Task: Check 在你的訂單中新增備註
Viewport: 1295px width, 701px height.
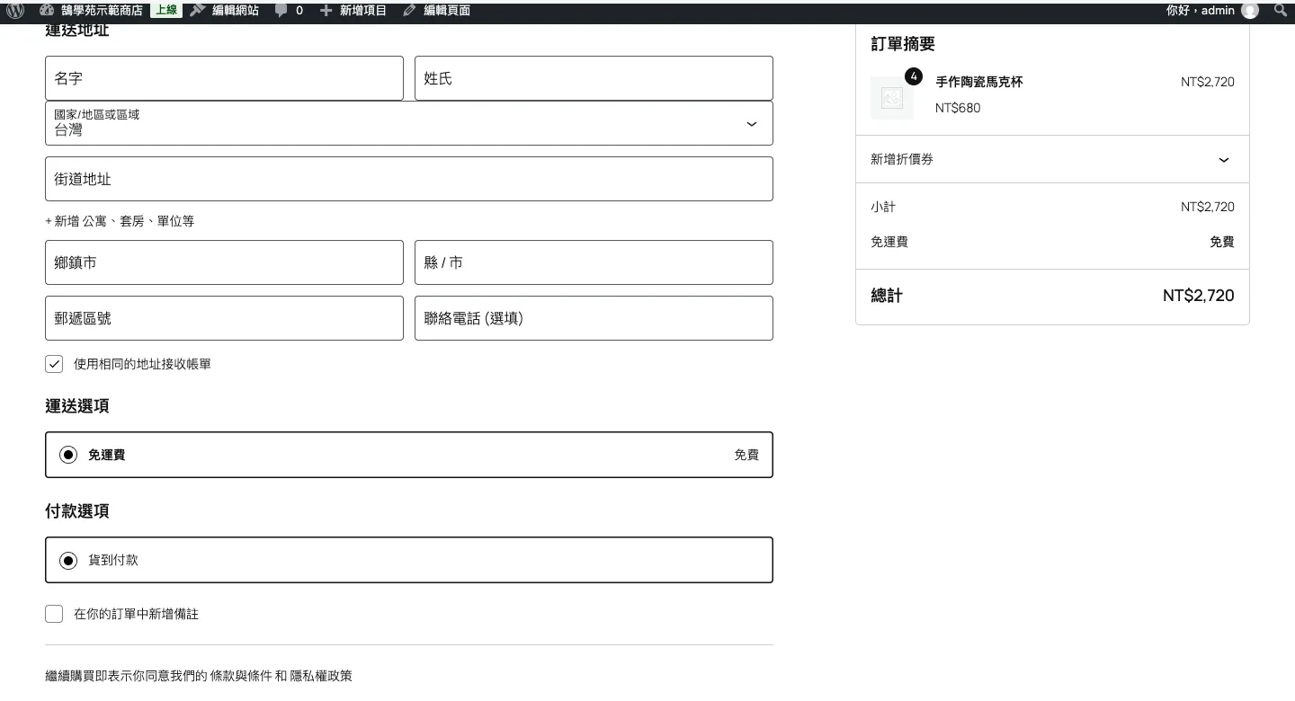Action: tap(54, 614)
